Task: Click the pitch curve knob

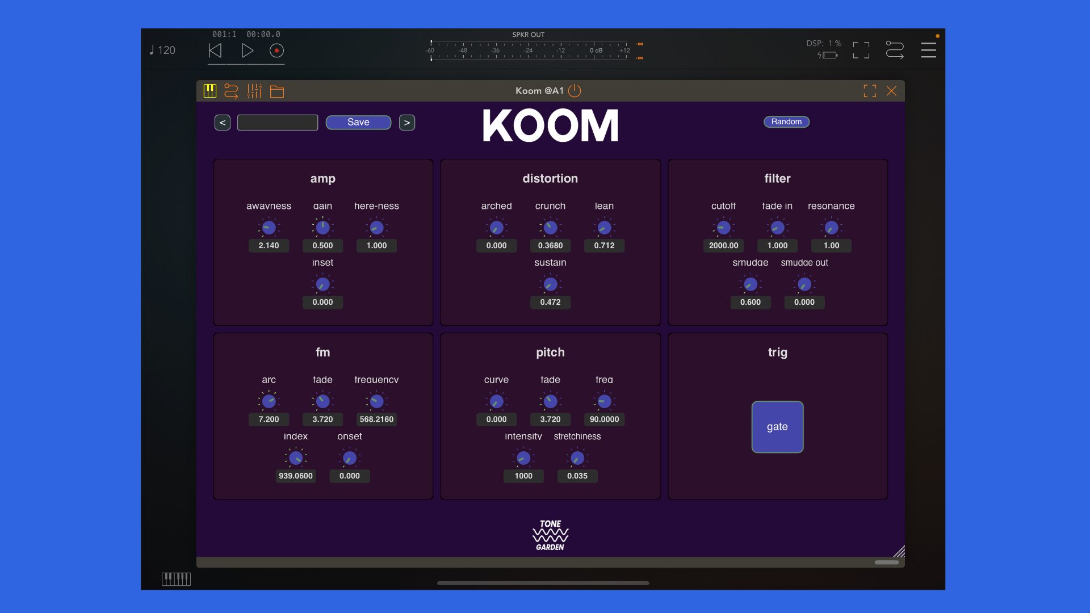Action: click(497, 401)
